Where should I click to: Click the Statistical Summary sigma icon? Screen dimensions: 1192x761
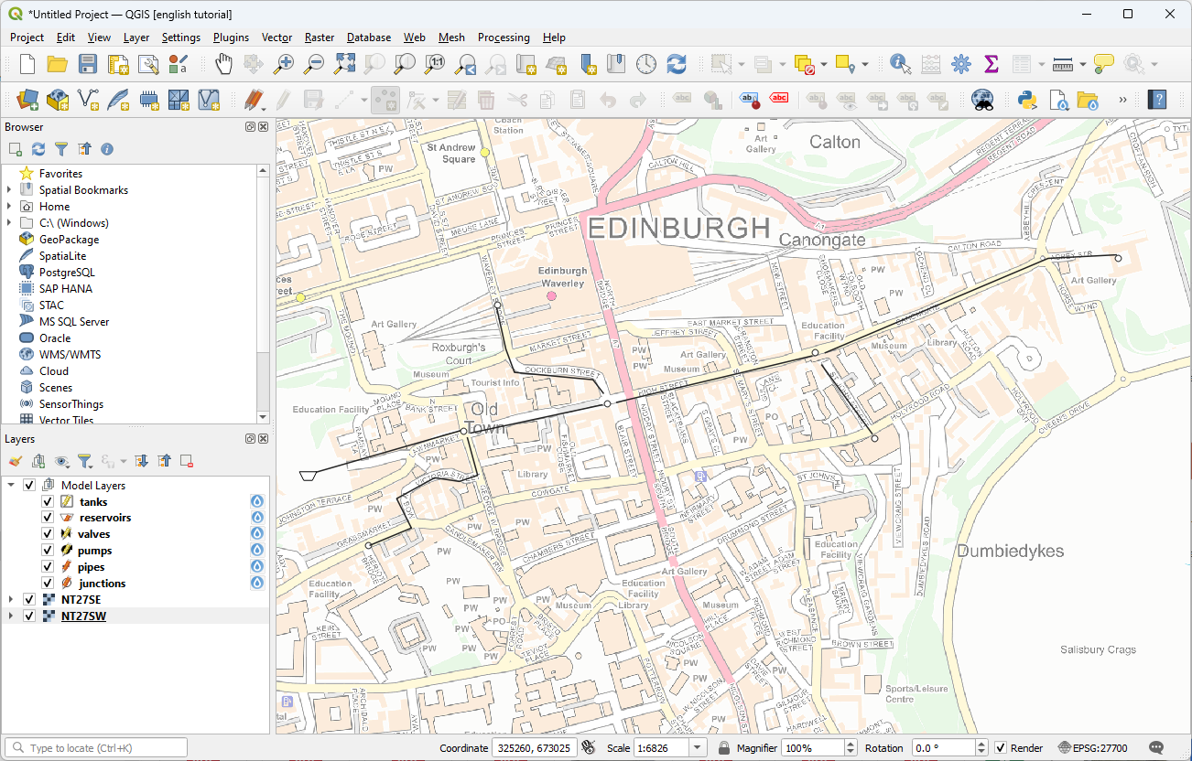point(991,64)
